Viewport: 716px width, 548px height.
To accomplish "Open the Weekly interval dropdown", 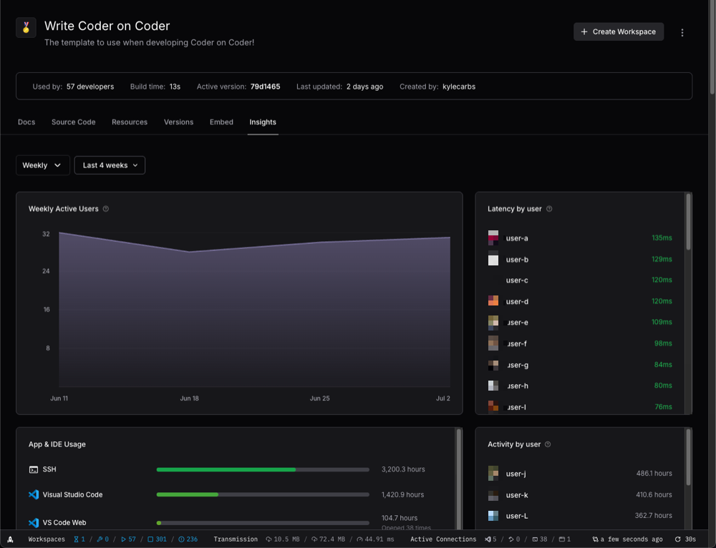I will click(x=42, y=165).
